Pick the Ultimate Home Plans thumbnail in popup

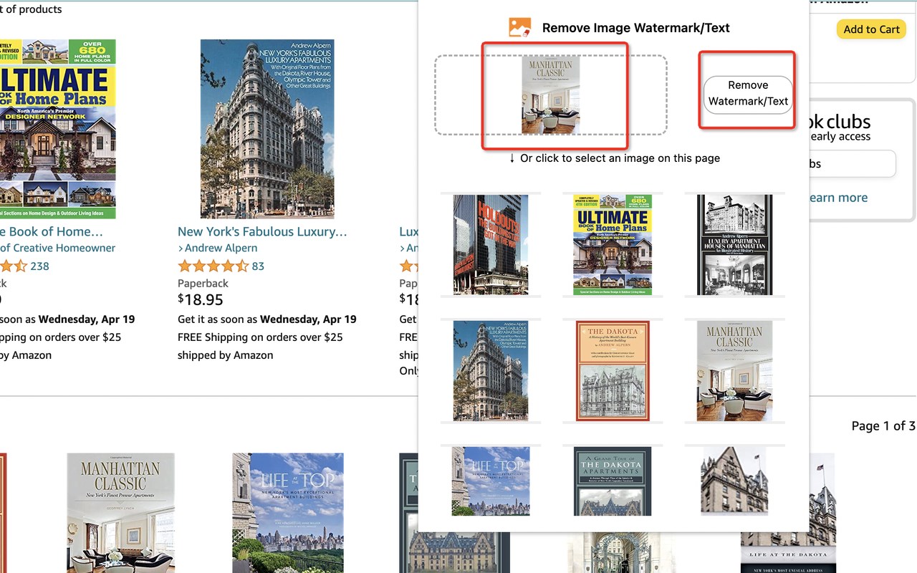pyautogui.click(x=613, y=245)
